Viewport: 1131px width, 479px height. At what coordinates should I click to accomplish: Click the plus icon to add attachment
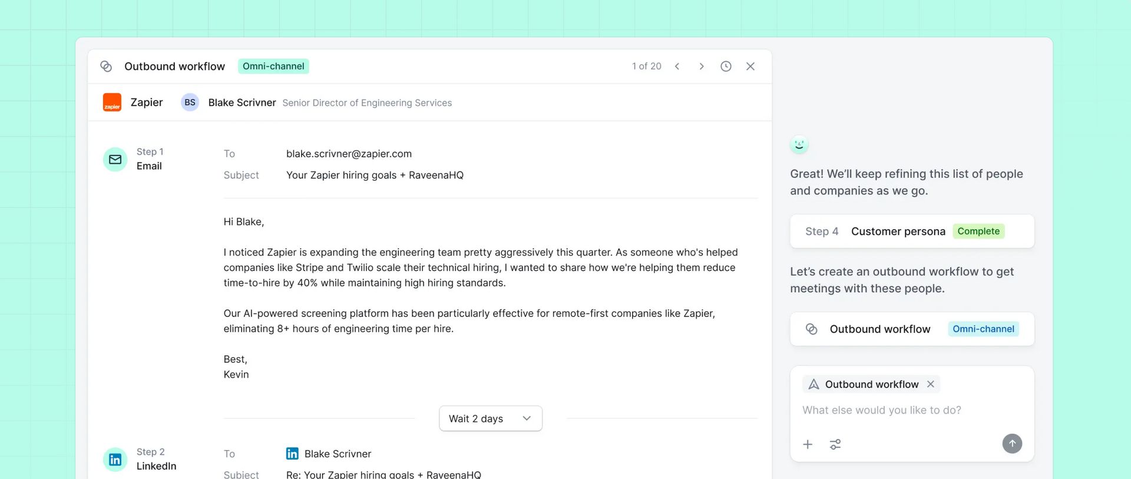tap(808, 444)
